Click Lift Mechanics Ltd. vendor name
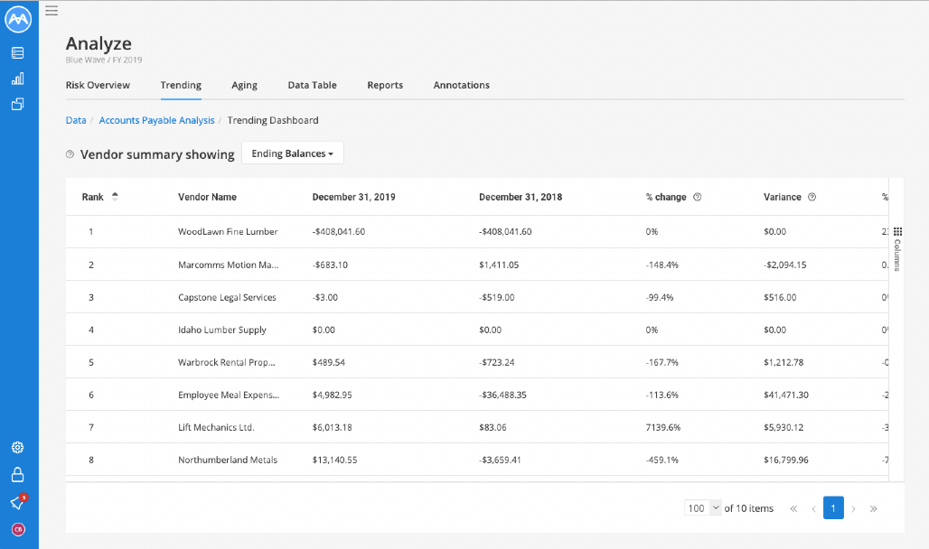This screenshot has height=549, width=929. coord(216,428)
